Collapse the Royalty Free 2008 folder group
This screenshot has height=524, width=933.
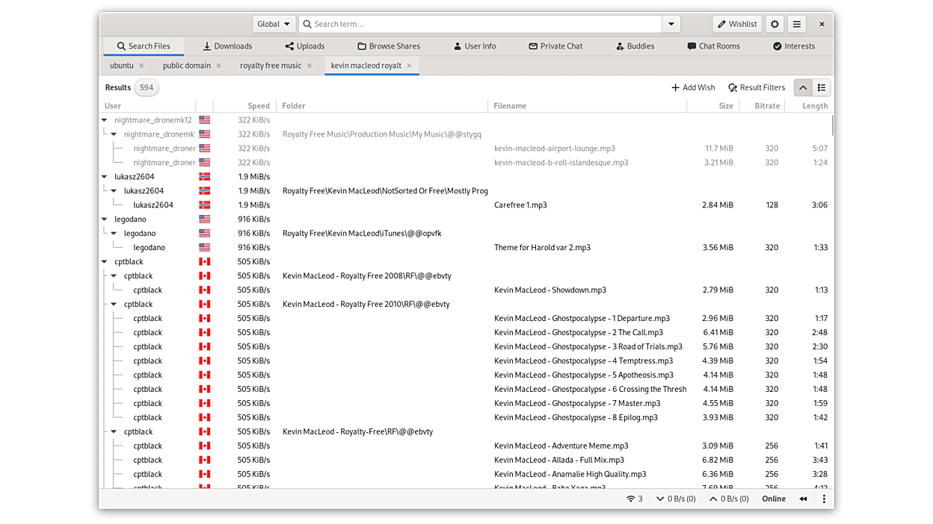(114, 276)
